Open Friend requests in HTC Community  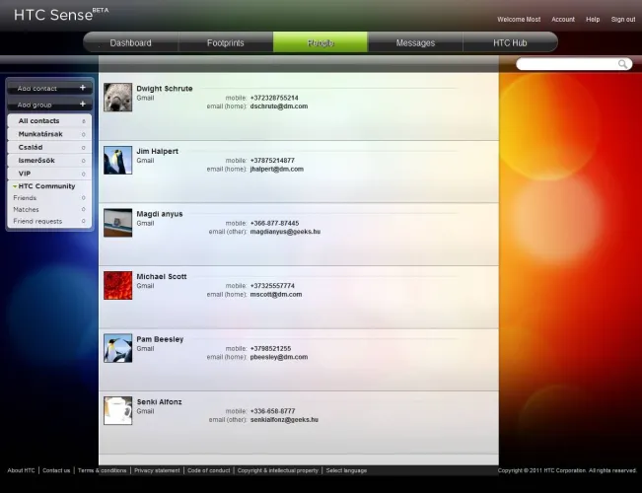(37, 221)
